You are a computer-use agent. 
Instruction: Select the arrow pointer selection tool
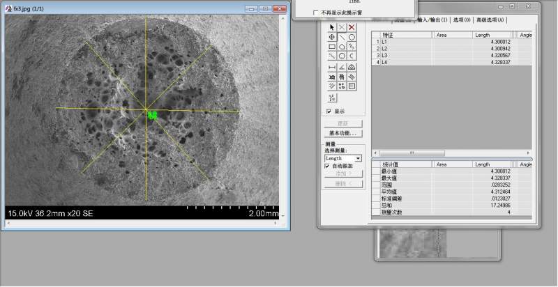pos(332,27)
